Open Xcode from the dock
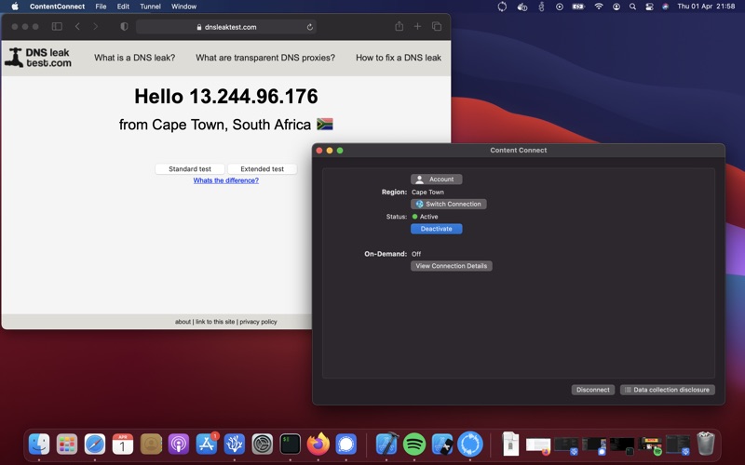 (x=386, y=445)
